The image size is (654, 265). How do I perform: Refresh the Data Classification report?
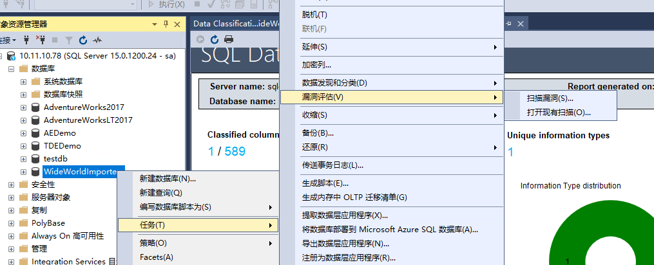(x=215, y=40)
